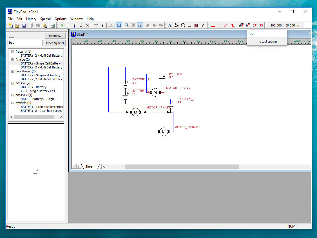Screen dimensions: 317x238
Task: Select the red Bus name tool
Action: click(213, 25)
